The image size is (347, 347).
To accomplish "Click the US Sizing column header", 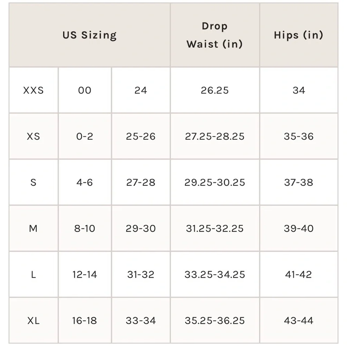I will coord(90,35).
